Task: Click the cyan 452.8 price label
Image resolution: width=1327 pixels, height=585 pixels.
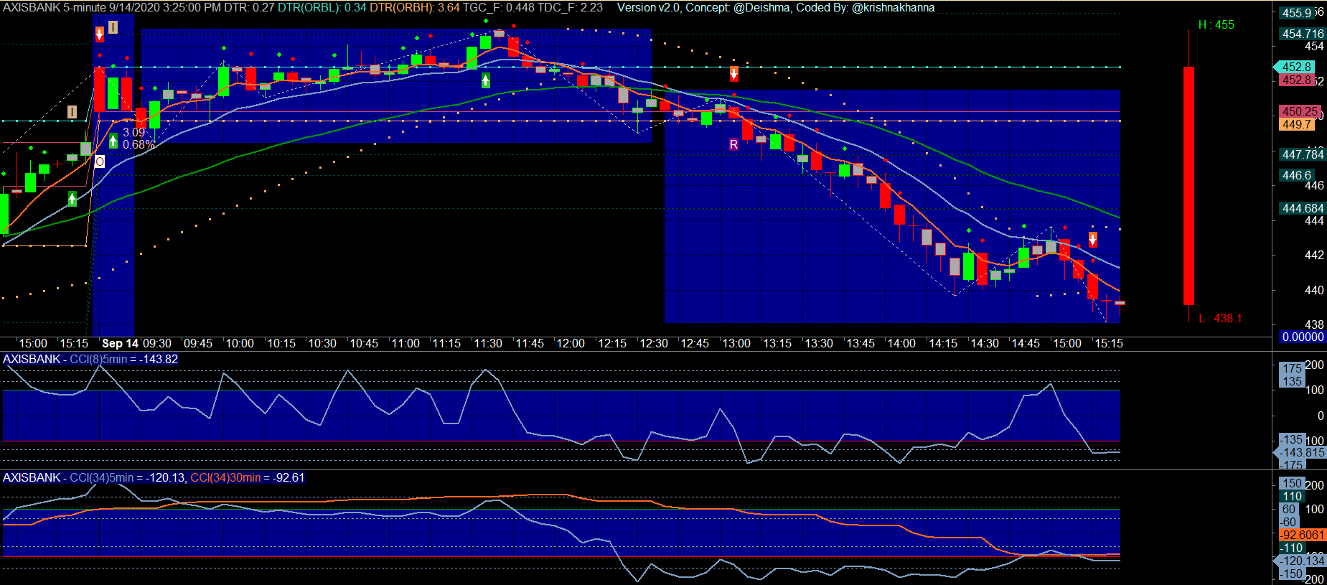Action: [1296, 67]
